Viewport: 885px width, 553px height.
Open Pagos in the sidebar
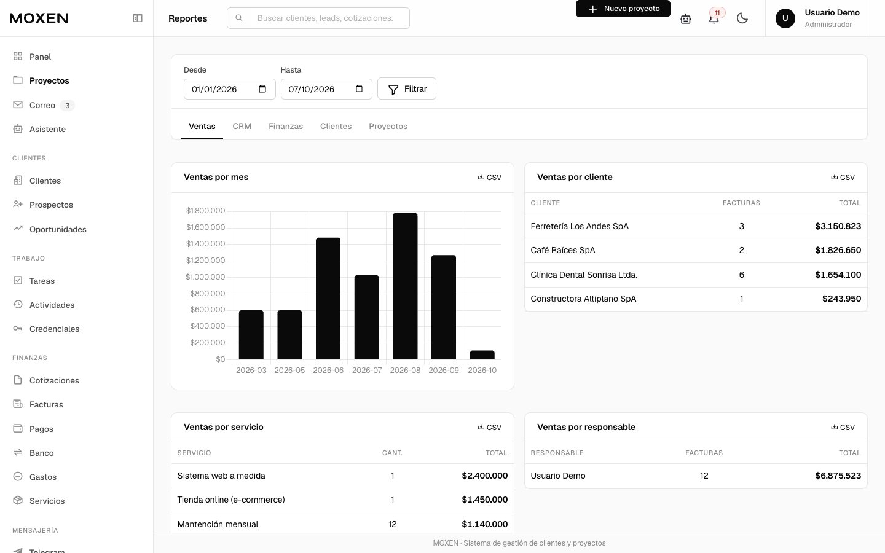click(76, 429)
